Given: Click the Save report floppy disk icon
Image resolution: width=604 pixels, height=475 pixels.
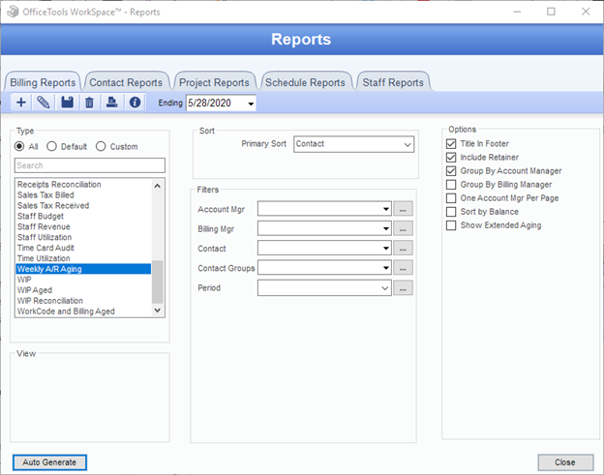Looking at the screenshot, I should [x=67, y=103].
